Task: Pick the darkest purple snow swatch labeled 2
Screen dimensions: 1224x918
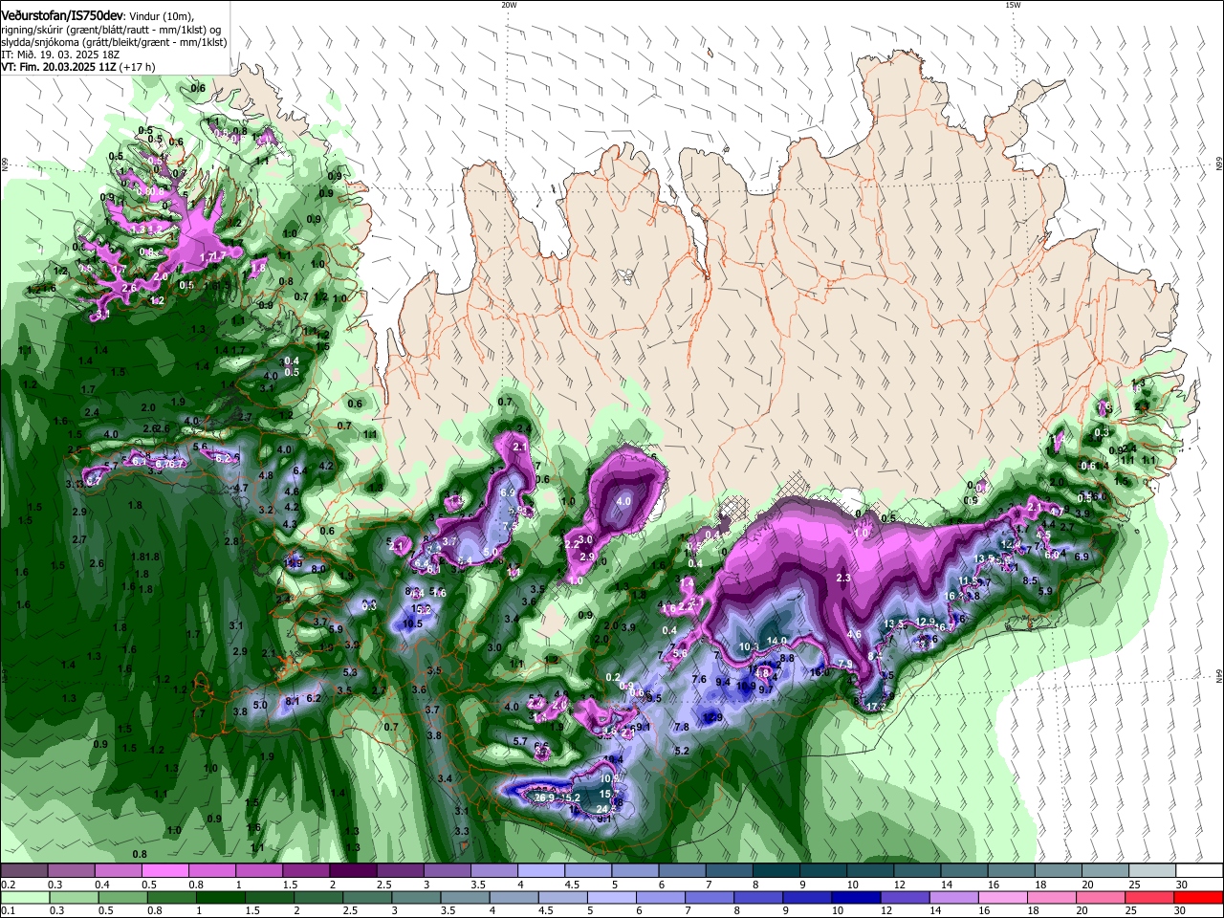Action: click(x=352, y=871)
